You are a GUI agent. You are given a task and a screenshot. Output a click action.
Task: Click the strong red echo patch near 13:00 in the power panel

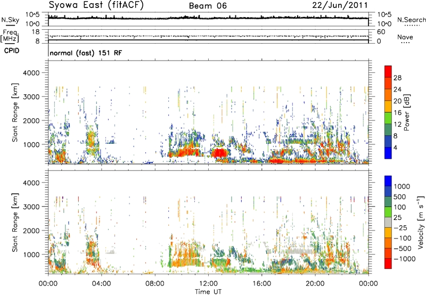click(219, 153)
